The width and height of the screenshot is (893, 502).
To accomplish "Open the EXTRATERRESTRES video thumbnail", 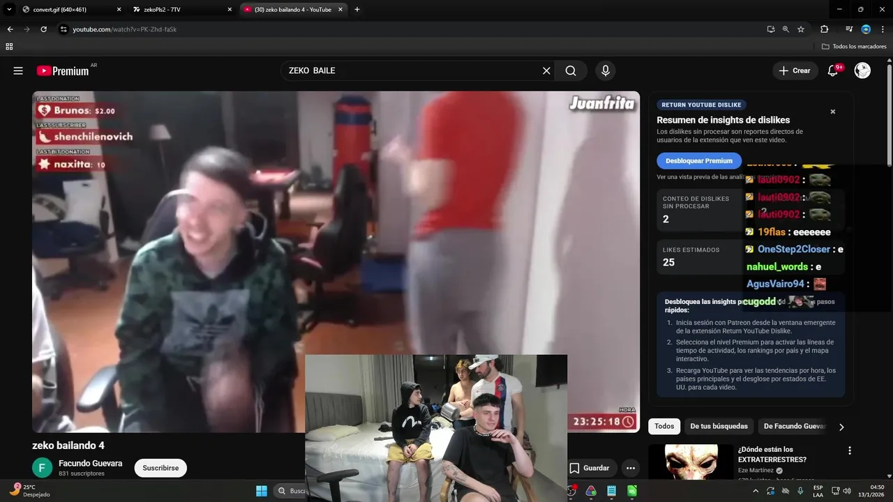I will 691,462.
